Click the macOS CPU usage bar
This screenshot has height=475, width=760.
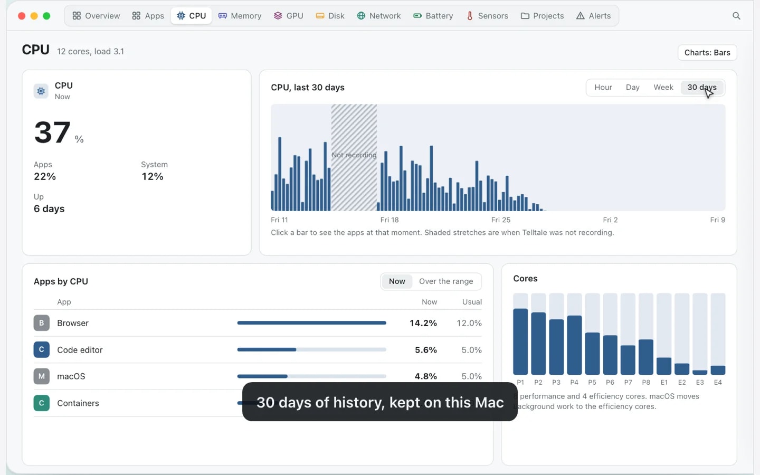pyautogui.click(x=312, y=376)
